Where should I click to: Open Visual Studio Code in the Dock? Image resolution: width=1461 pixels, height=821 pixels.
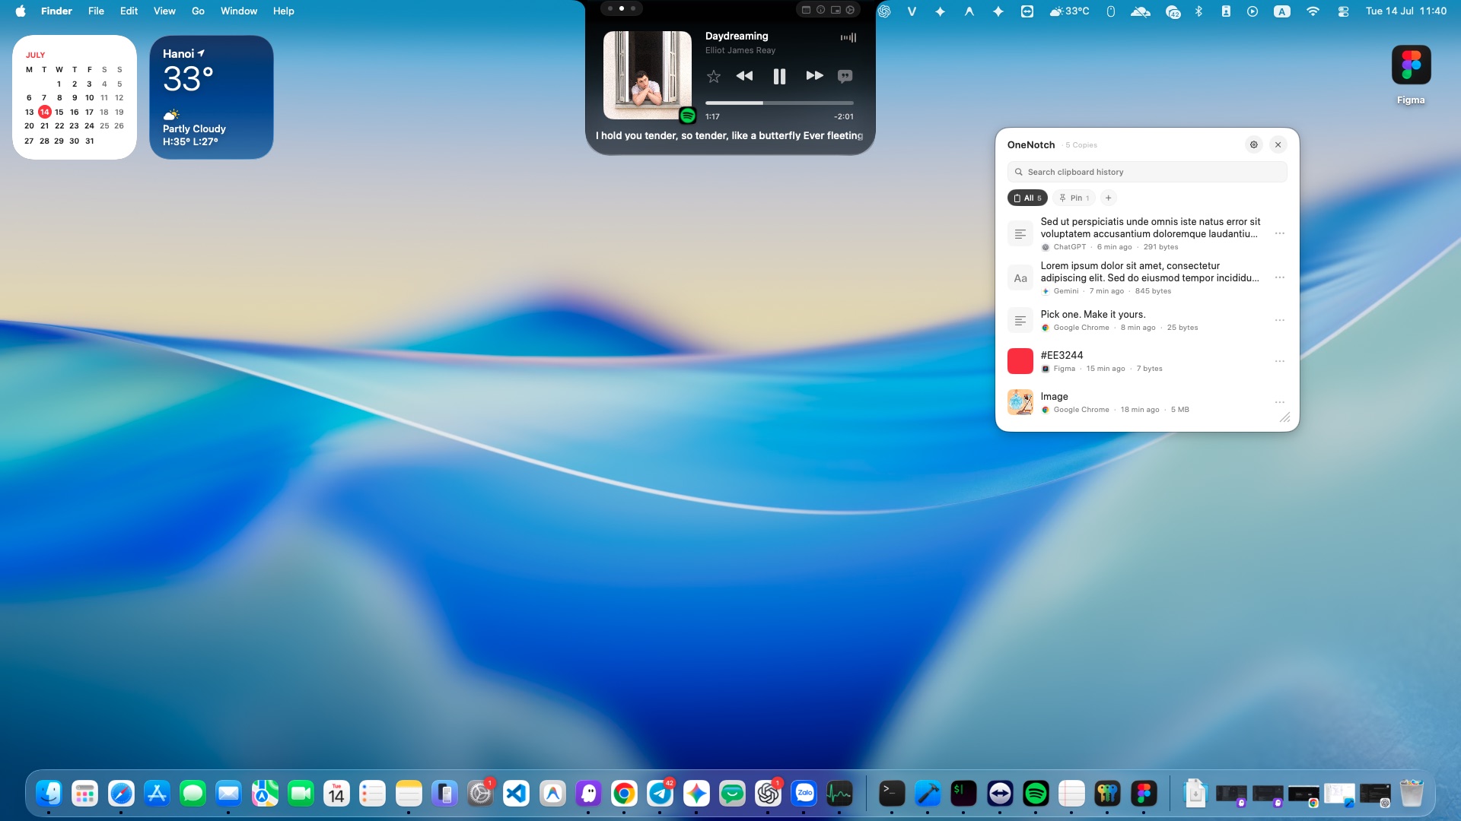tap(516, 794)
